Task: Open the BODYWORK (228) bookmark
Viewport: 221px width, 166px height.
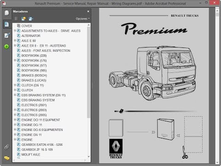Action: [34, 55]
